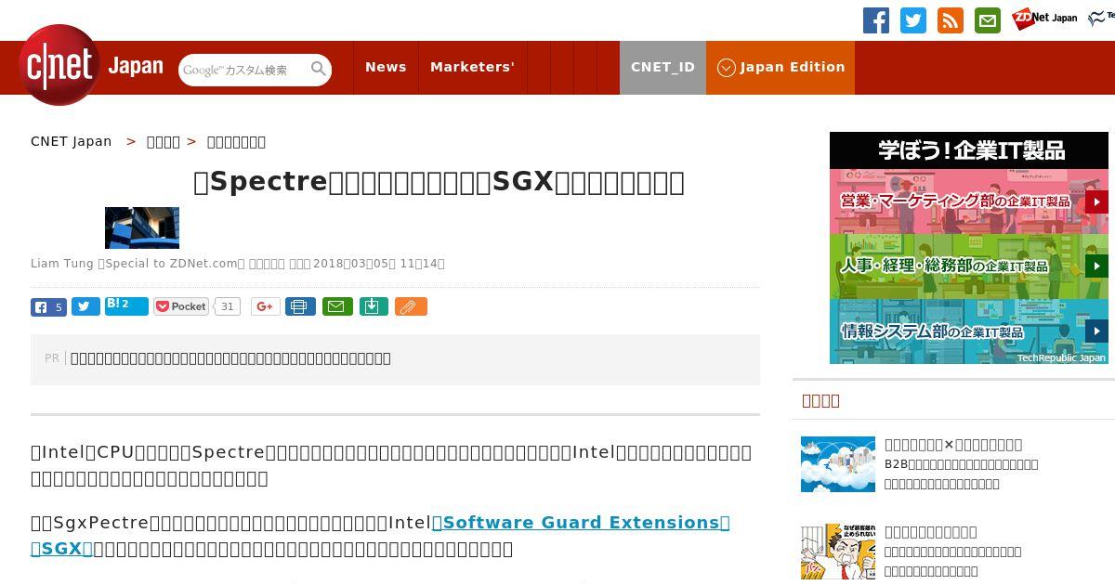
Task: Click the green download/save icon
Action: 374,306
